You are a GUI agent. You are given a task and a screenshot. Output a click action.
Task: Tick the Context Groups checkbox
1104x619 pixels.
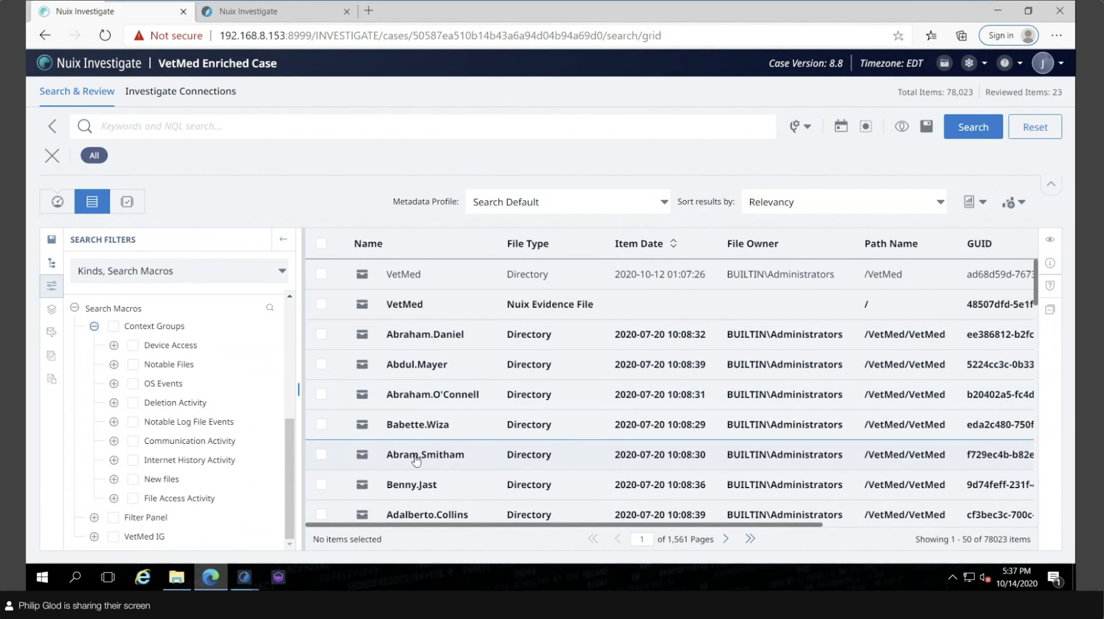point(113,326)
